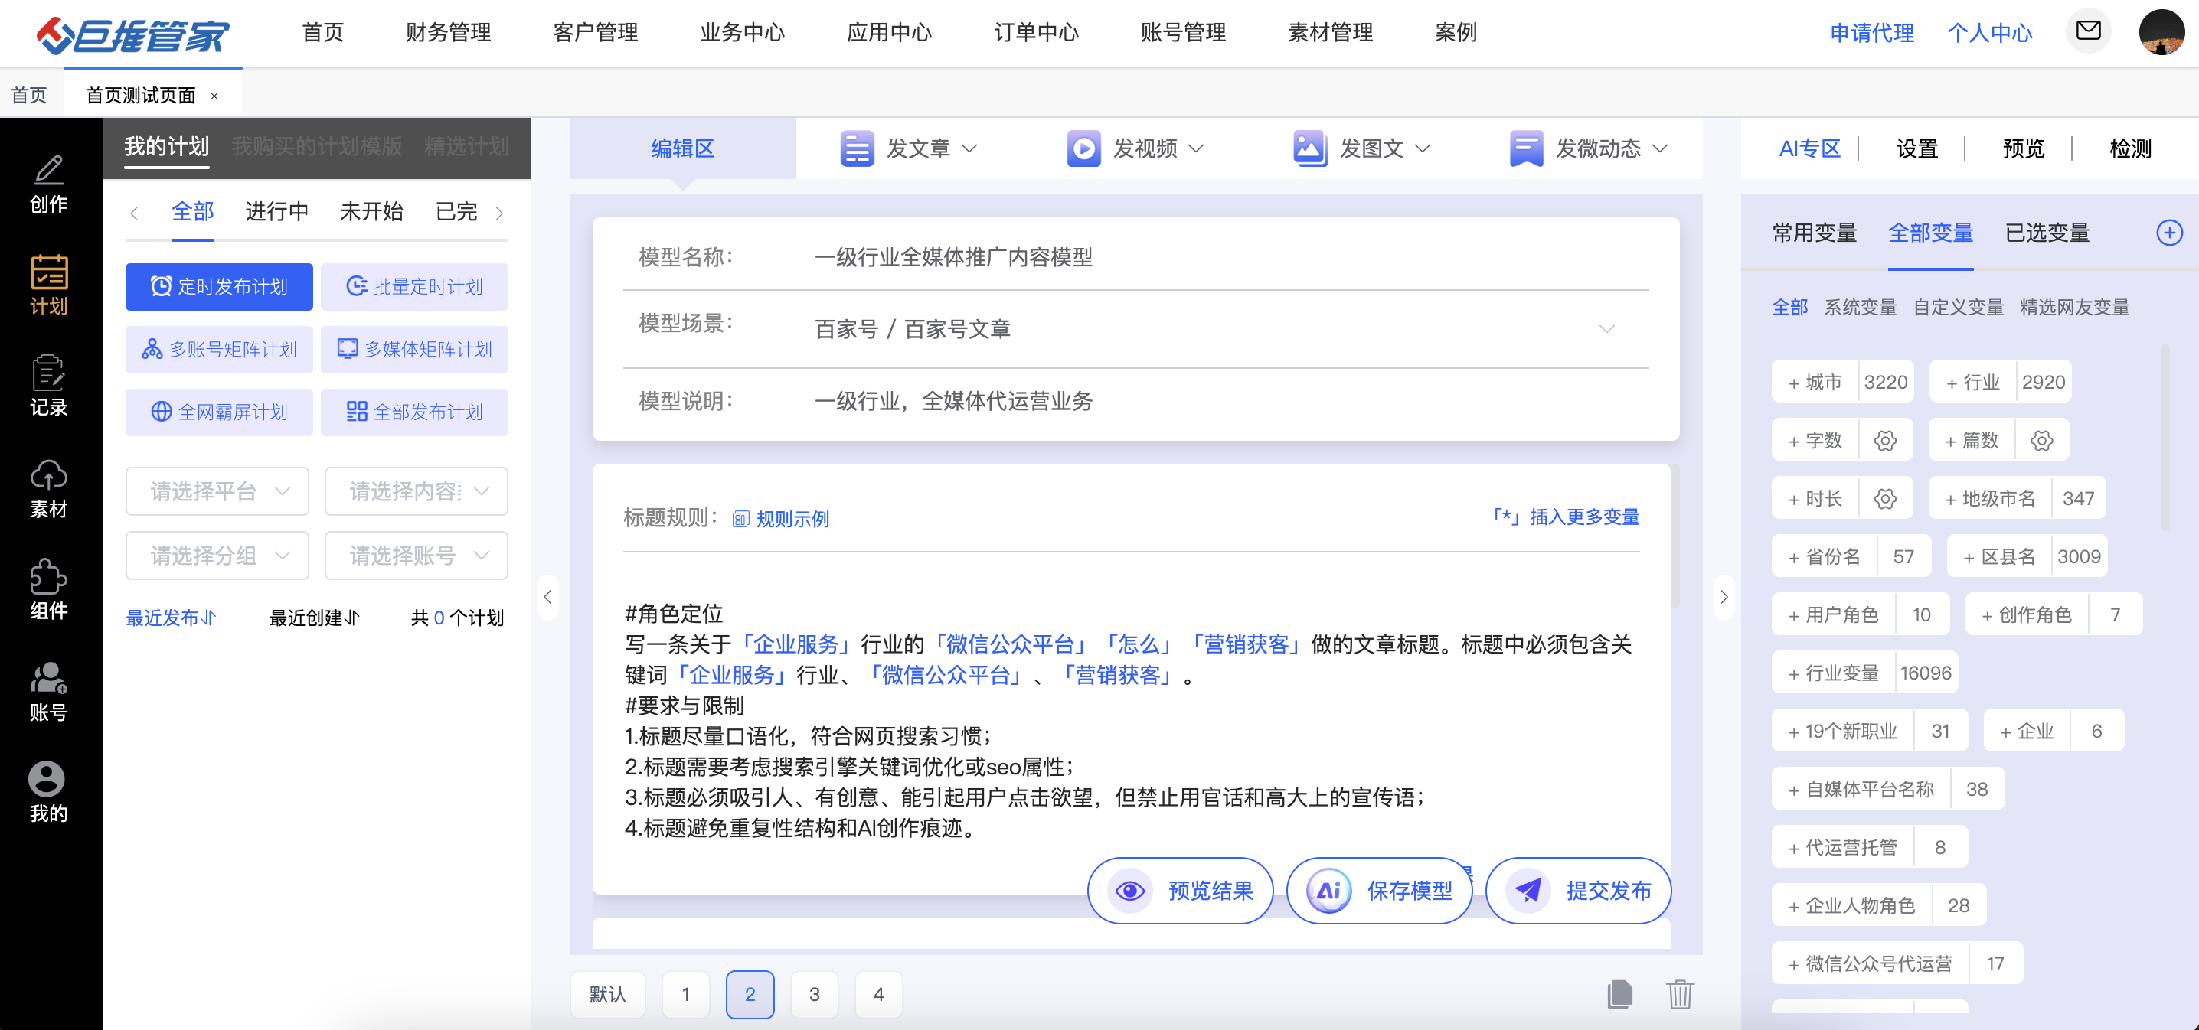Click the 提交发布 button

pyautogui.click(x=1578, y=891)
